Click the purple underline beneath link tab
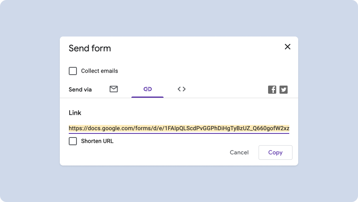This screenshot has width=358, height=202. click(148, 97)
